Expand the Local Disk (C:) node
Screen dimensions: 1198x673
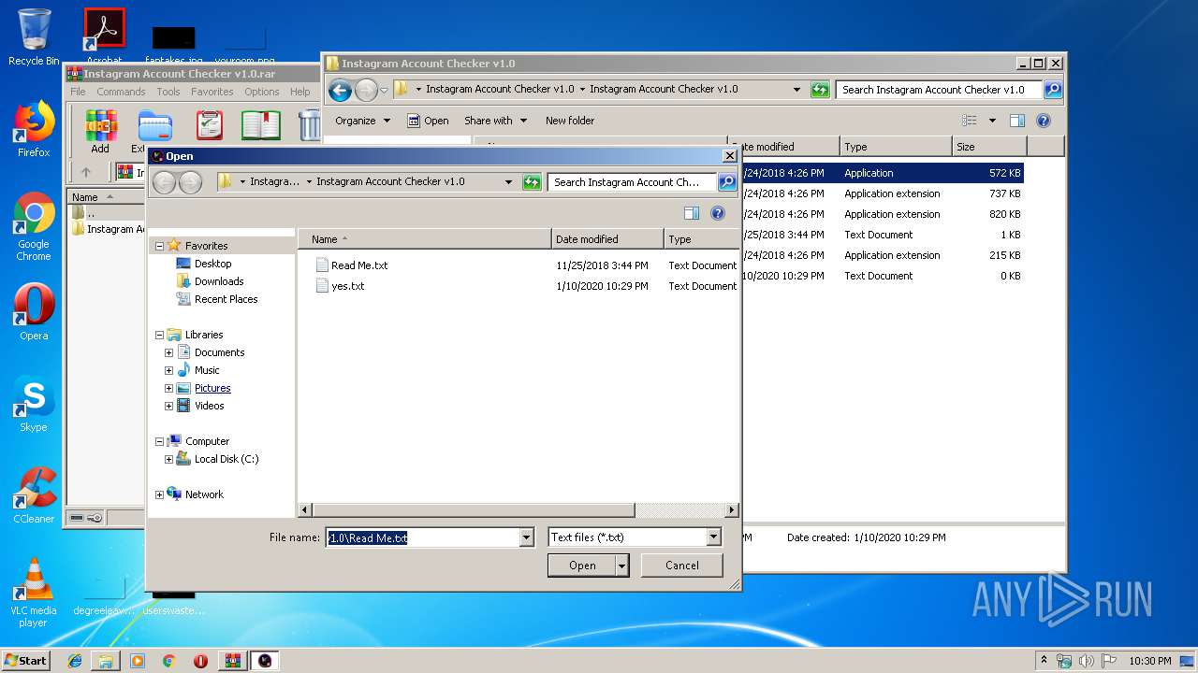tap(168, 459)
